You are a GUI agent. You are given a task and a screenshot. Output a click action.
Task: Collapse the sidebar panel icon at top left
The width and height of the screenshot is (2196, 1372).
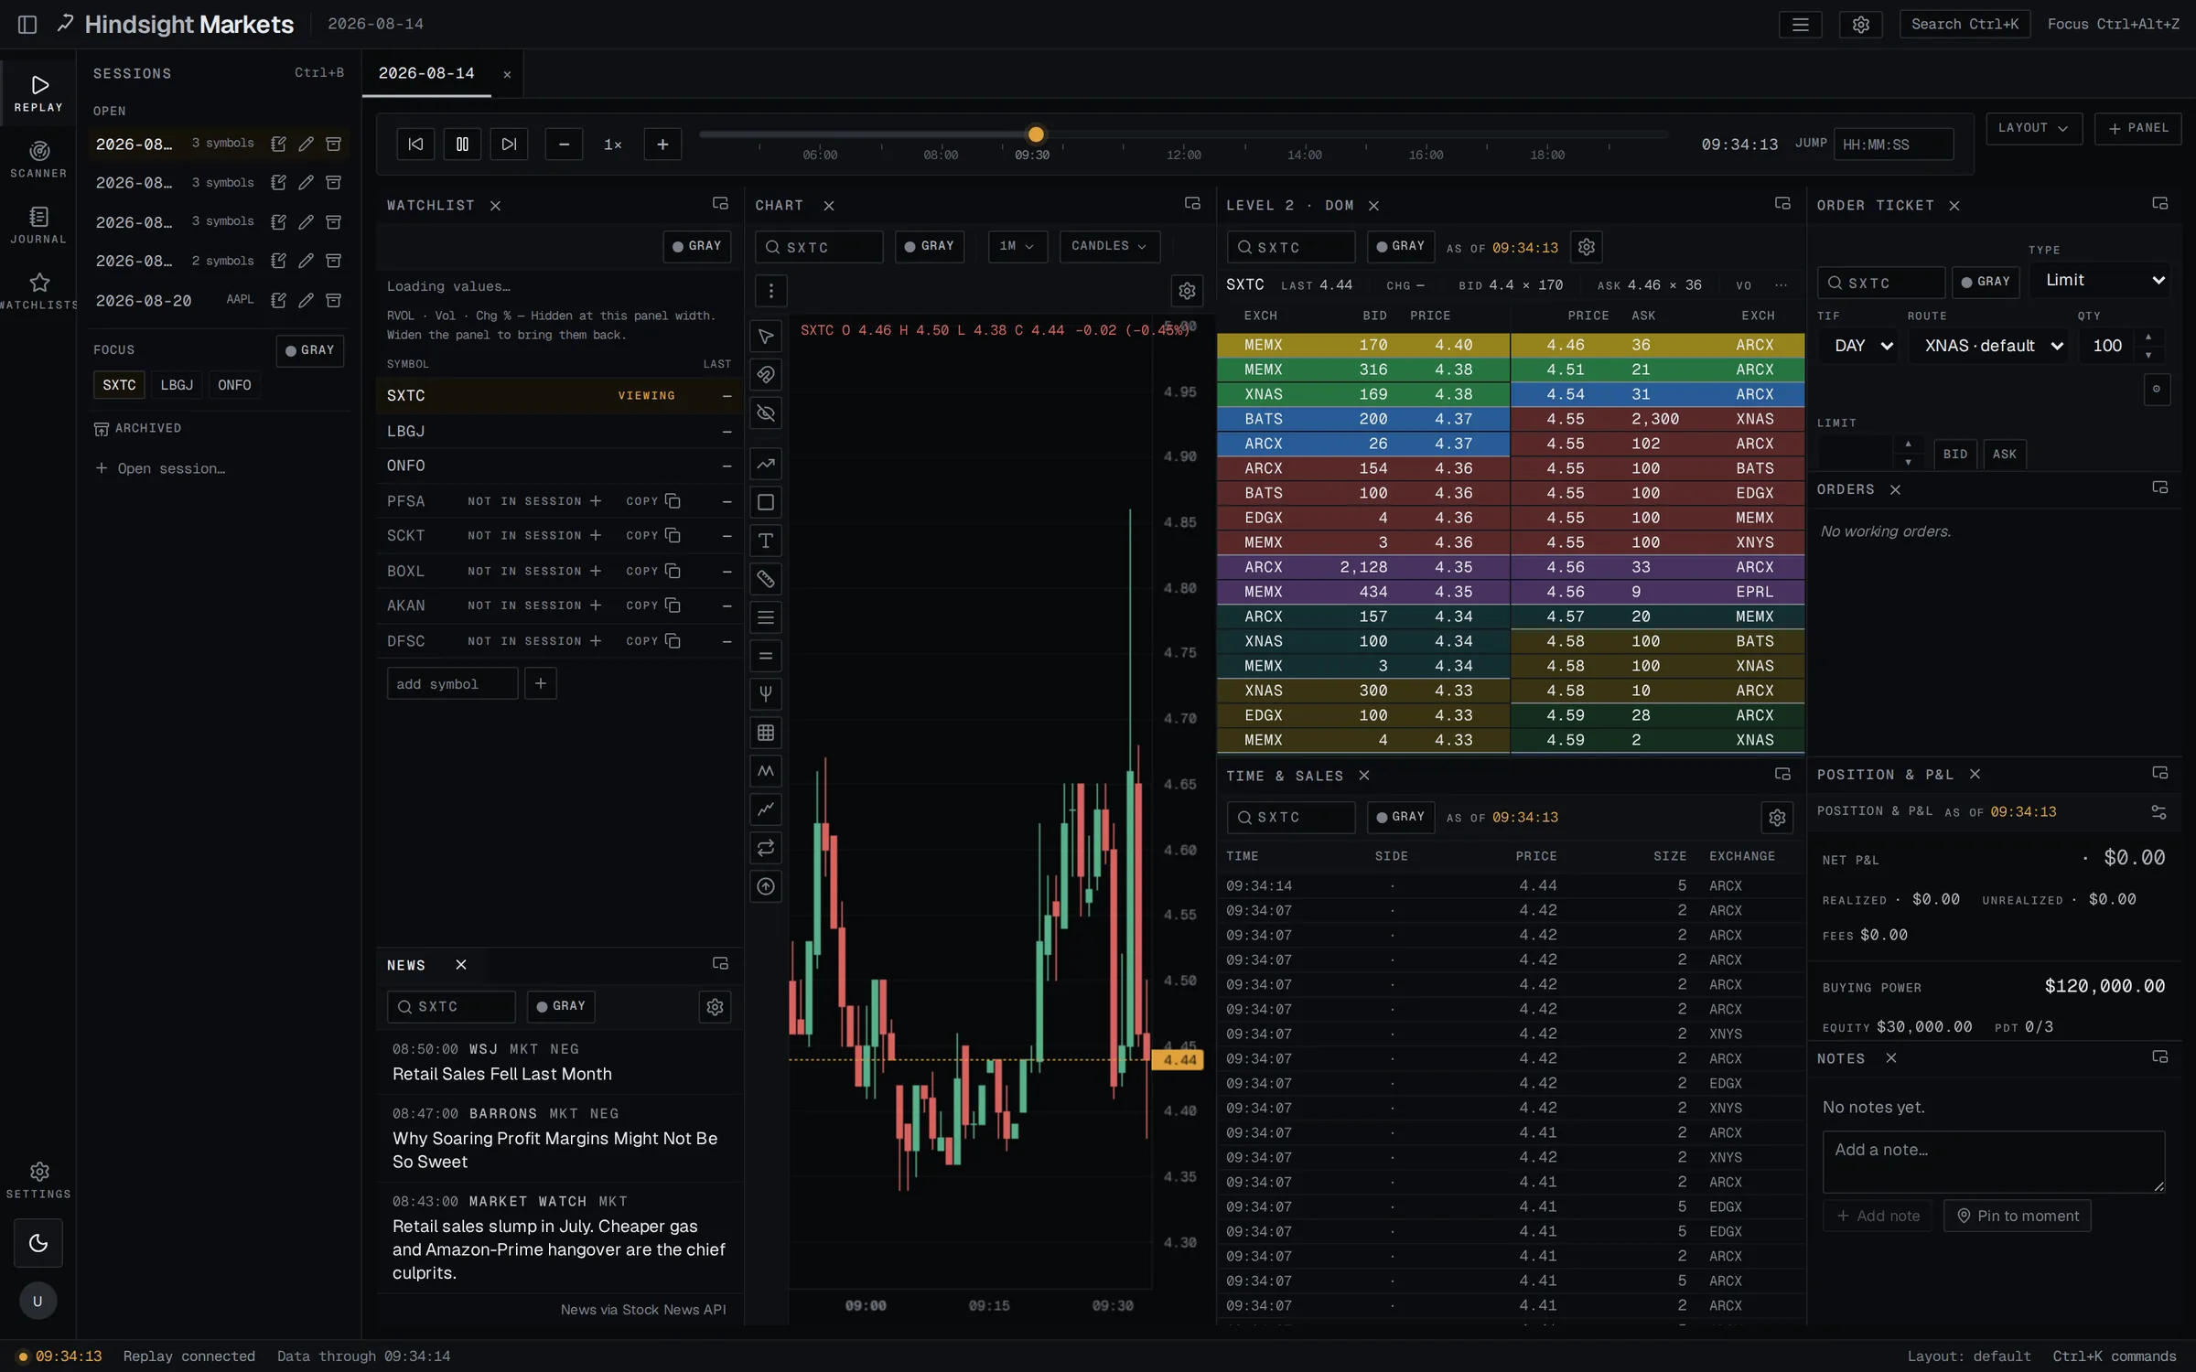(x=27, y=25)
